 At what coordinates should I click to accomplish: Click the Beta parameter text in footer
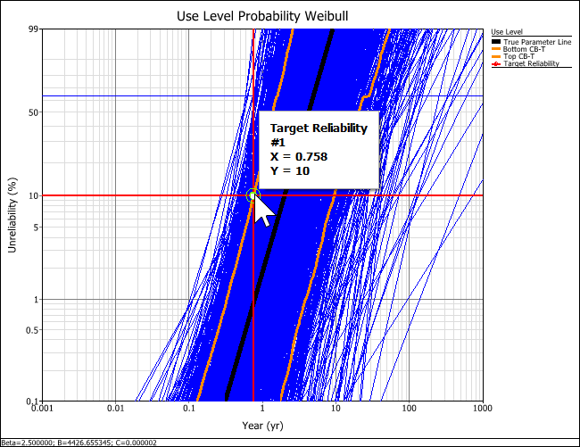pos(19,442)
